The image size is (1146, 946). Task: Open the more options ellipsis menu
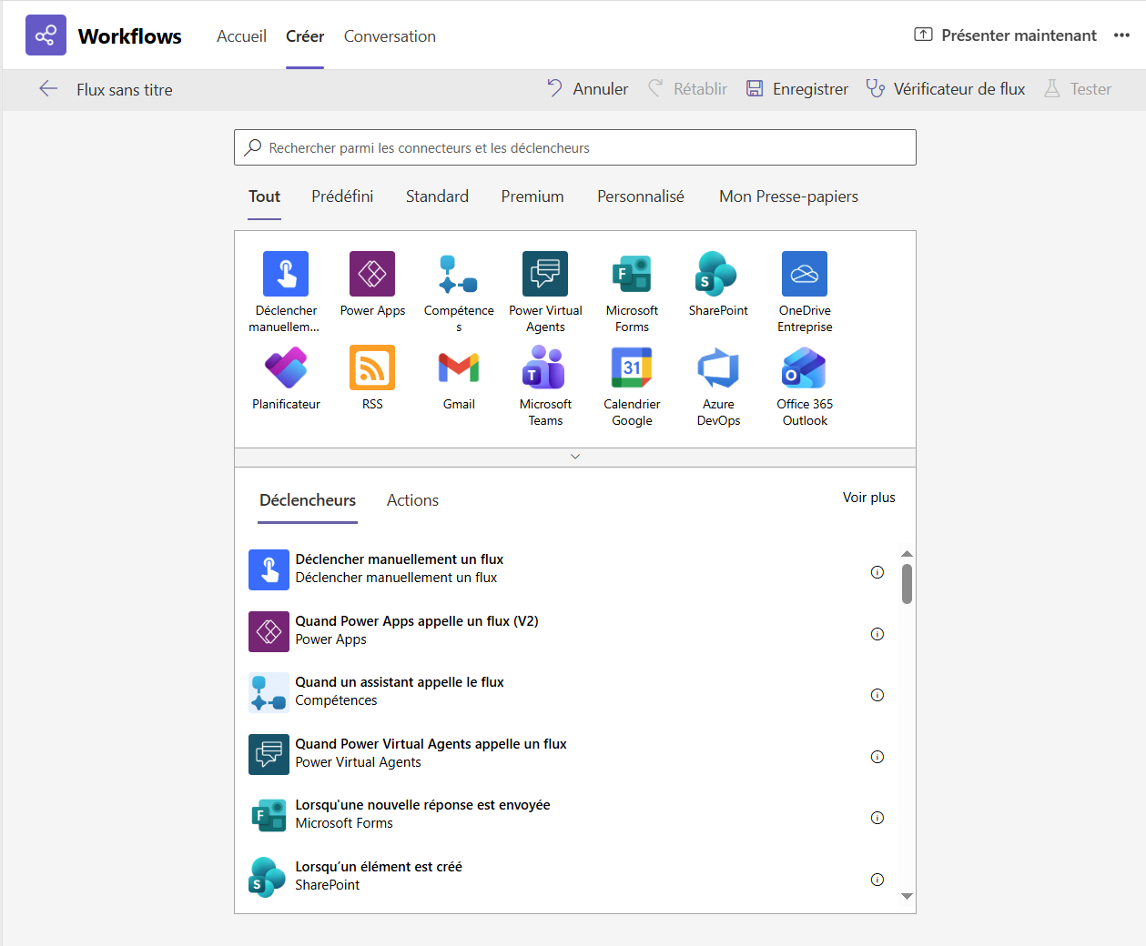pyautogui.click(x=1121, y=35)
